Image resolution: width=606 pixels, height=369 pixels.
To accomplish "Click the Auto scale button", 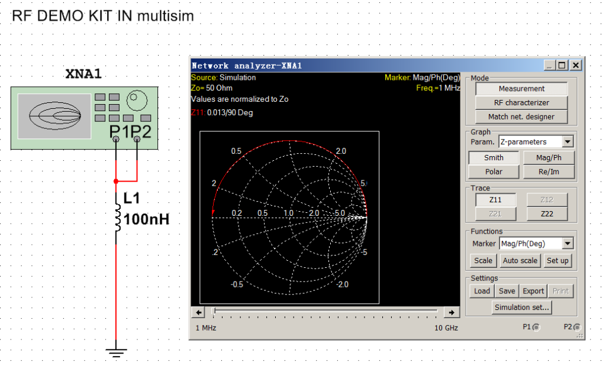I will point(520,261).
